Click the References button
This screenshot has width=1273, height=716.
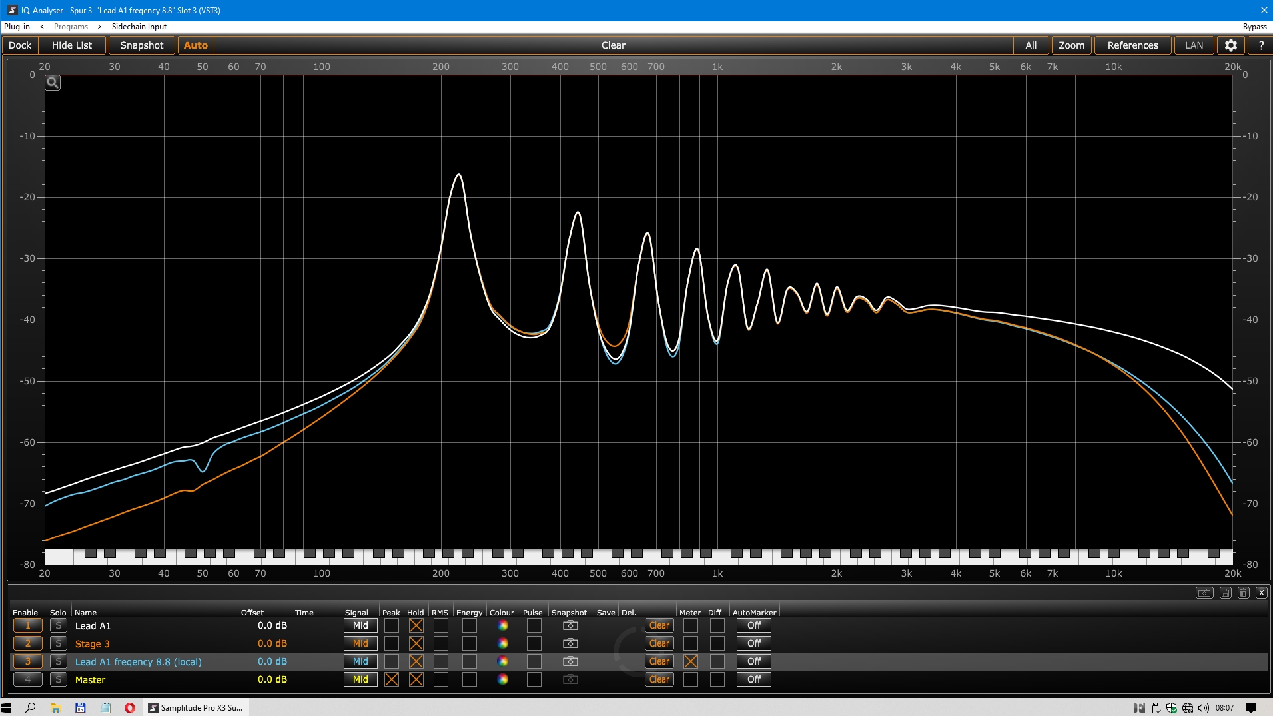pos(1132,45)
